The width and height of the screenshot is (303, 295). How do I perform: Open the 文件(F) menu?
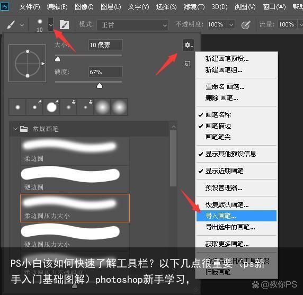30,7
